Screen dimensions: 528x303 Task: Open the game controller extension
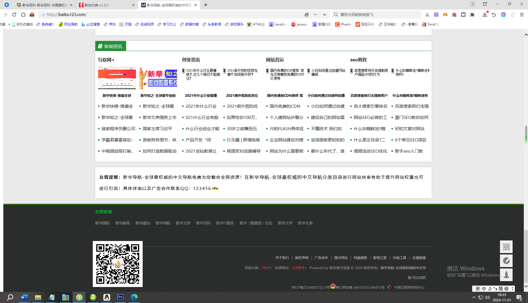[445, 15]
